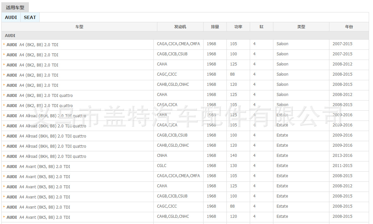Open A4 2.0 TDI quattro row with engine CAHA

[x=185, y=95]
